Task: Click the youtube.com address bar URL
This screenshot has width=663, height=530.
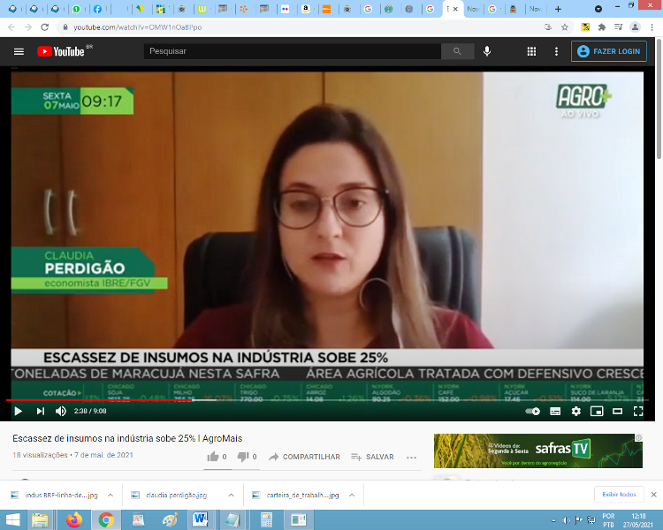Action: click(137, 27)
